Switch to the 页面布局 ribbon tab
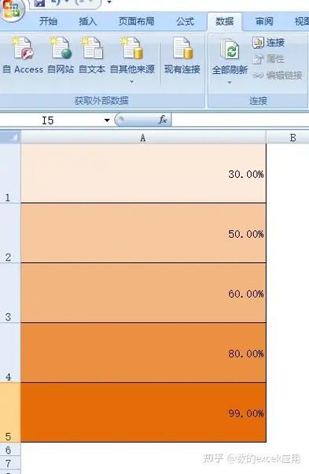Screen dimensions: 309x474 click(136, 21)
